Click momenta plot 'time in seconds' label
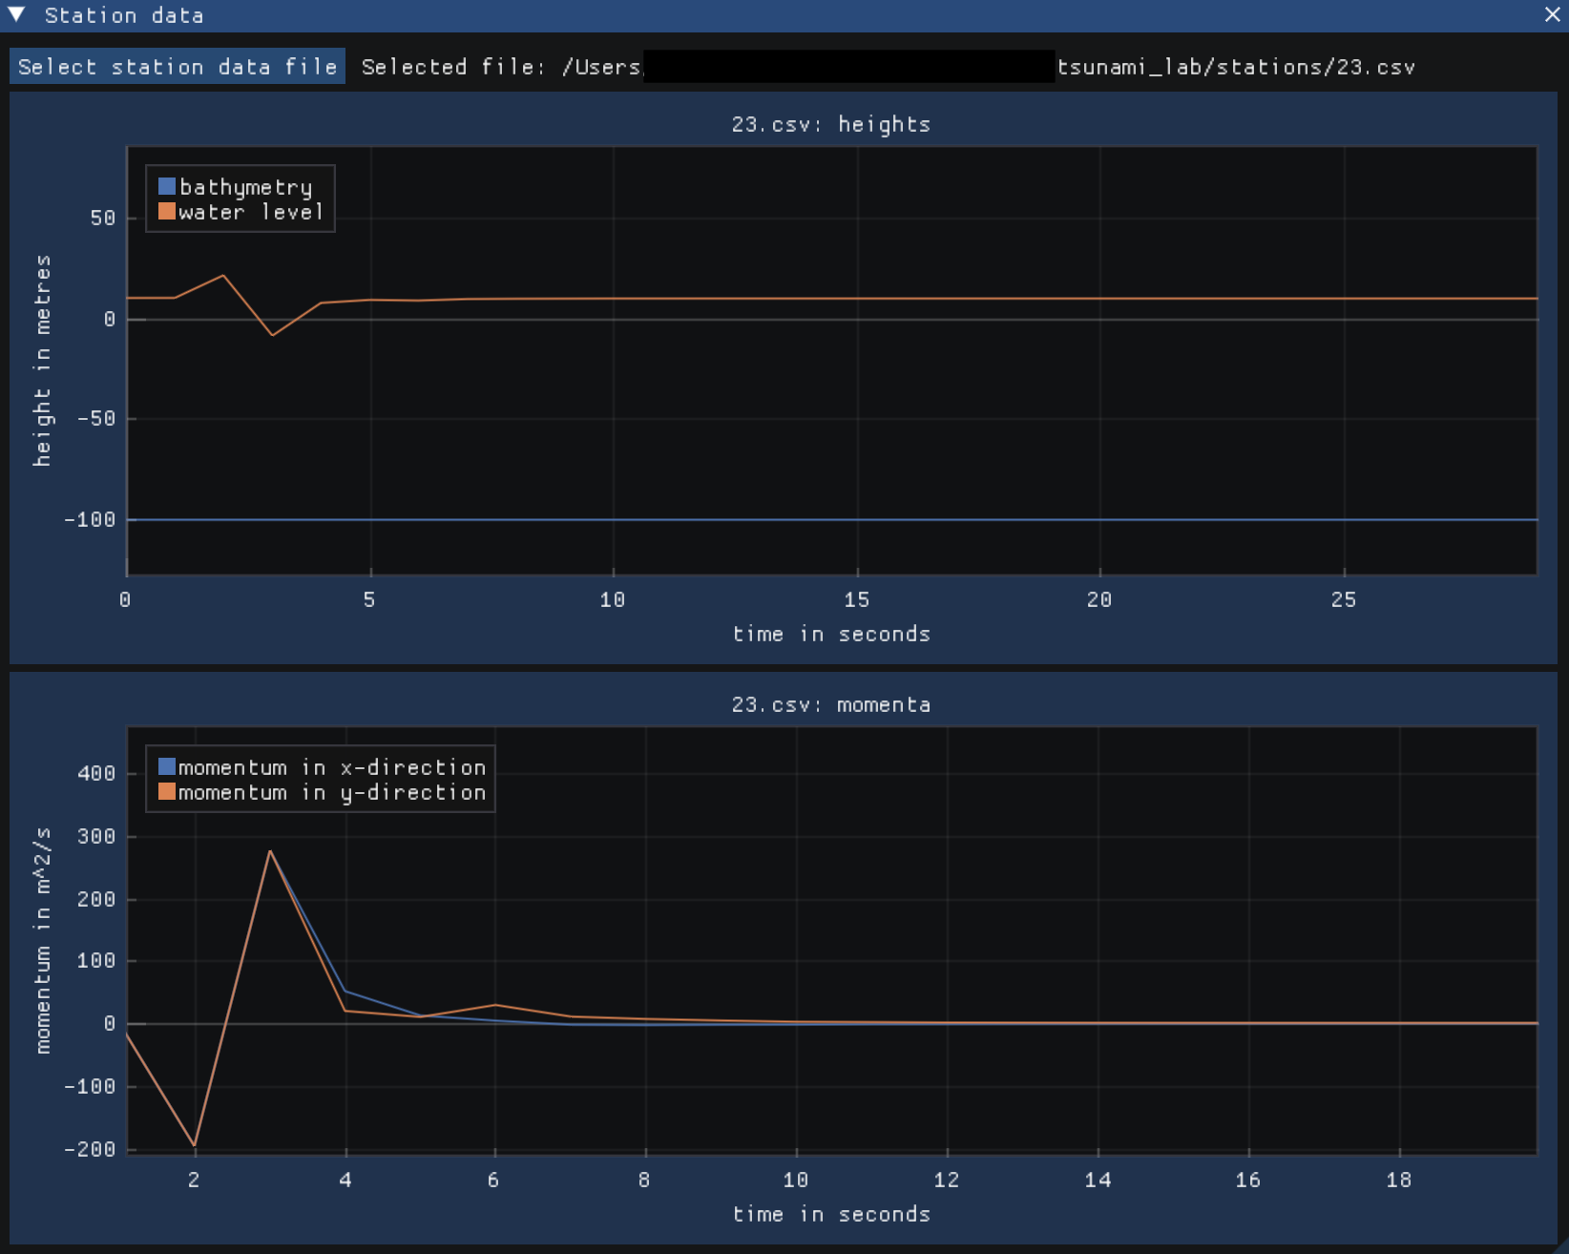The height and width of the screenshot is (1254, 1569). (x=831, y=1215)
